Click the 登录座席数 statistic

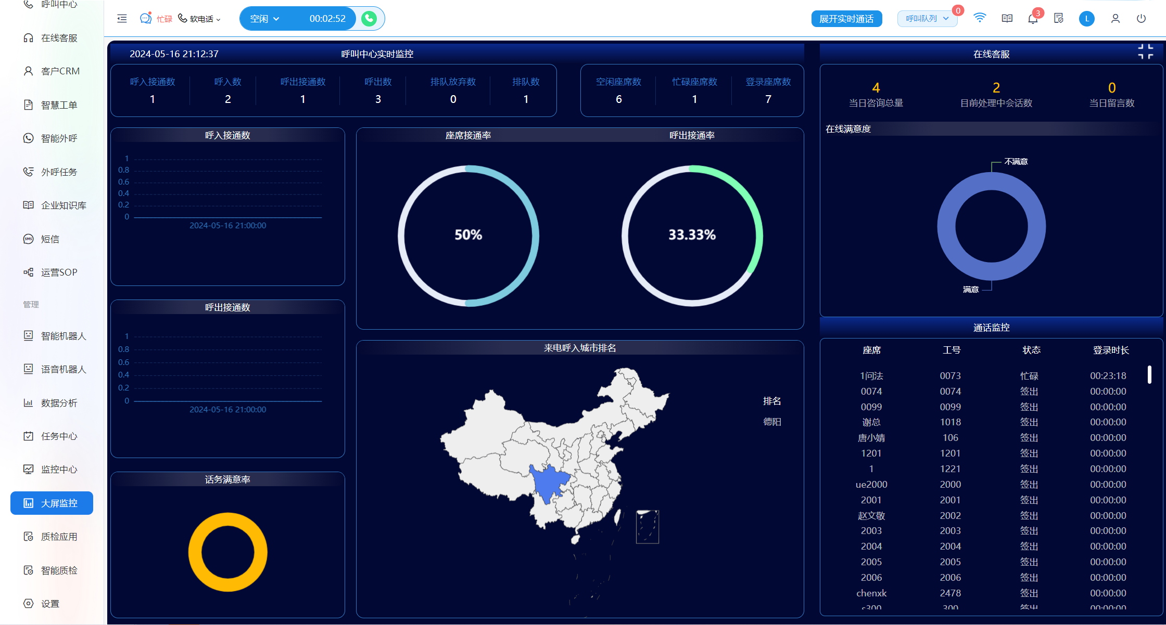[x=768, y=90]
